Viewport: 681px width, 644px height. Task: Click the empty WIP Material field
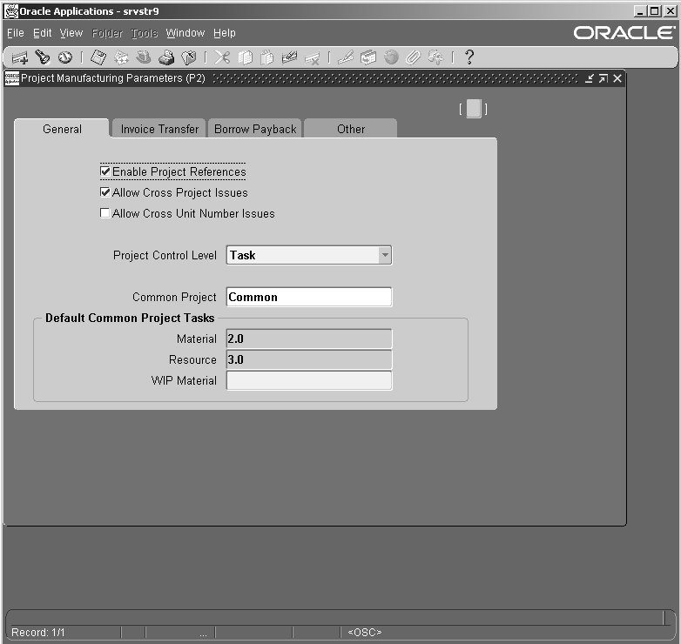pyautogui.click(x=309, y=380)
